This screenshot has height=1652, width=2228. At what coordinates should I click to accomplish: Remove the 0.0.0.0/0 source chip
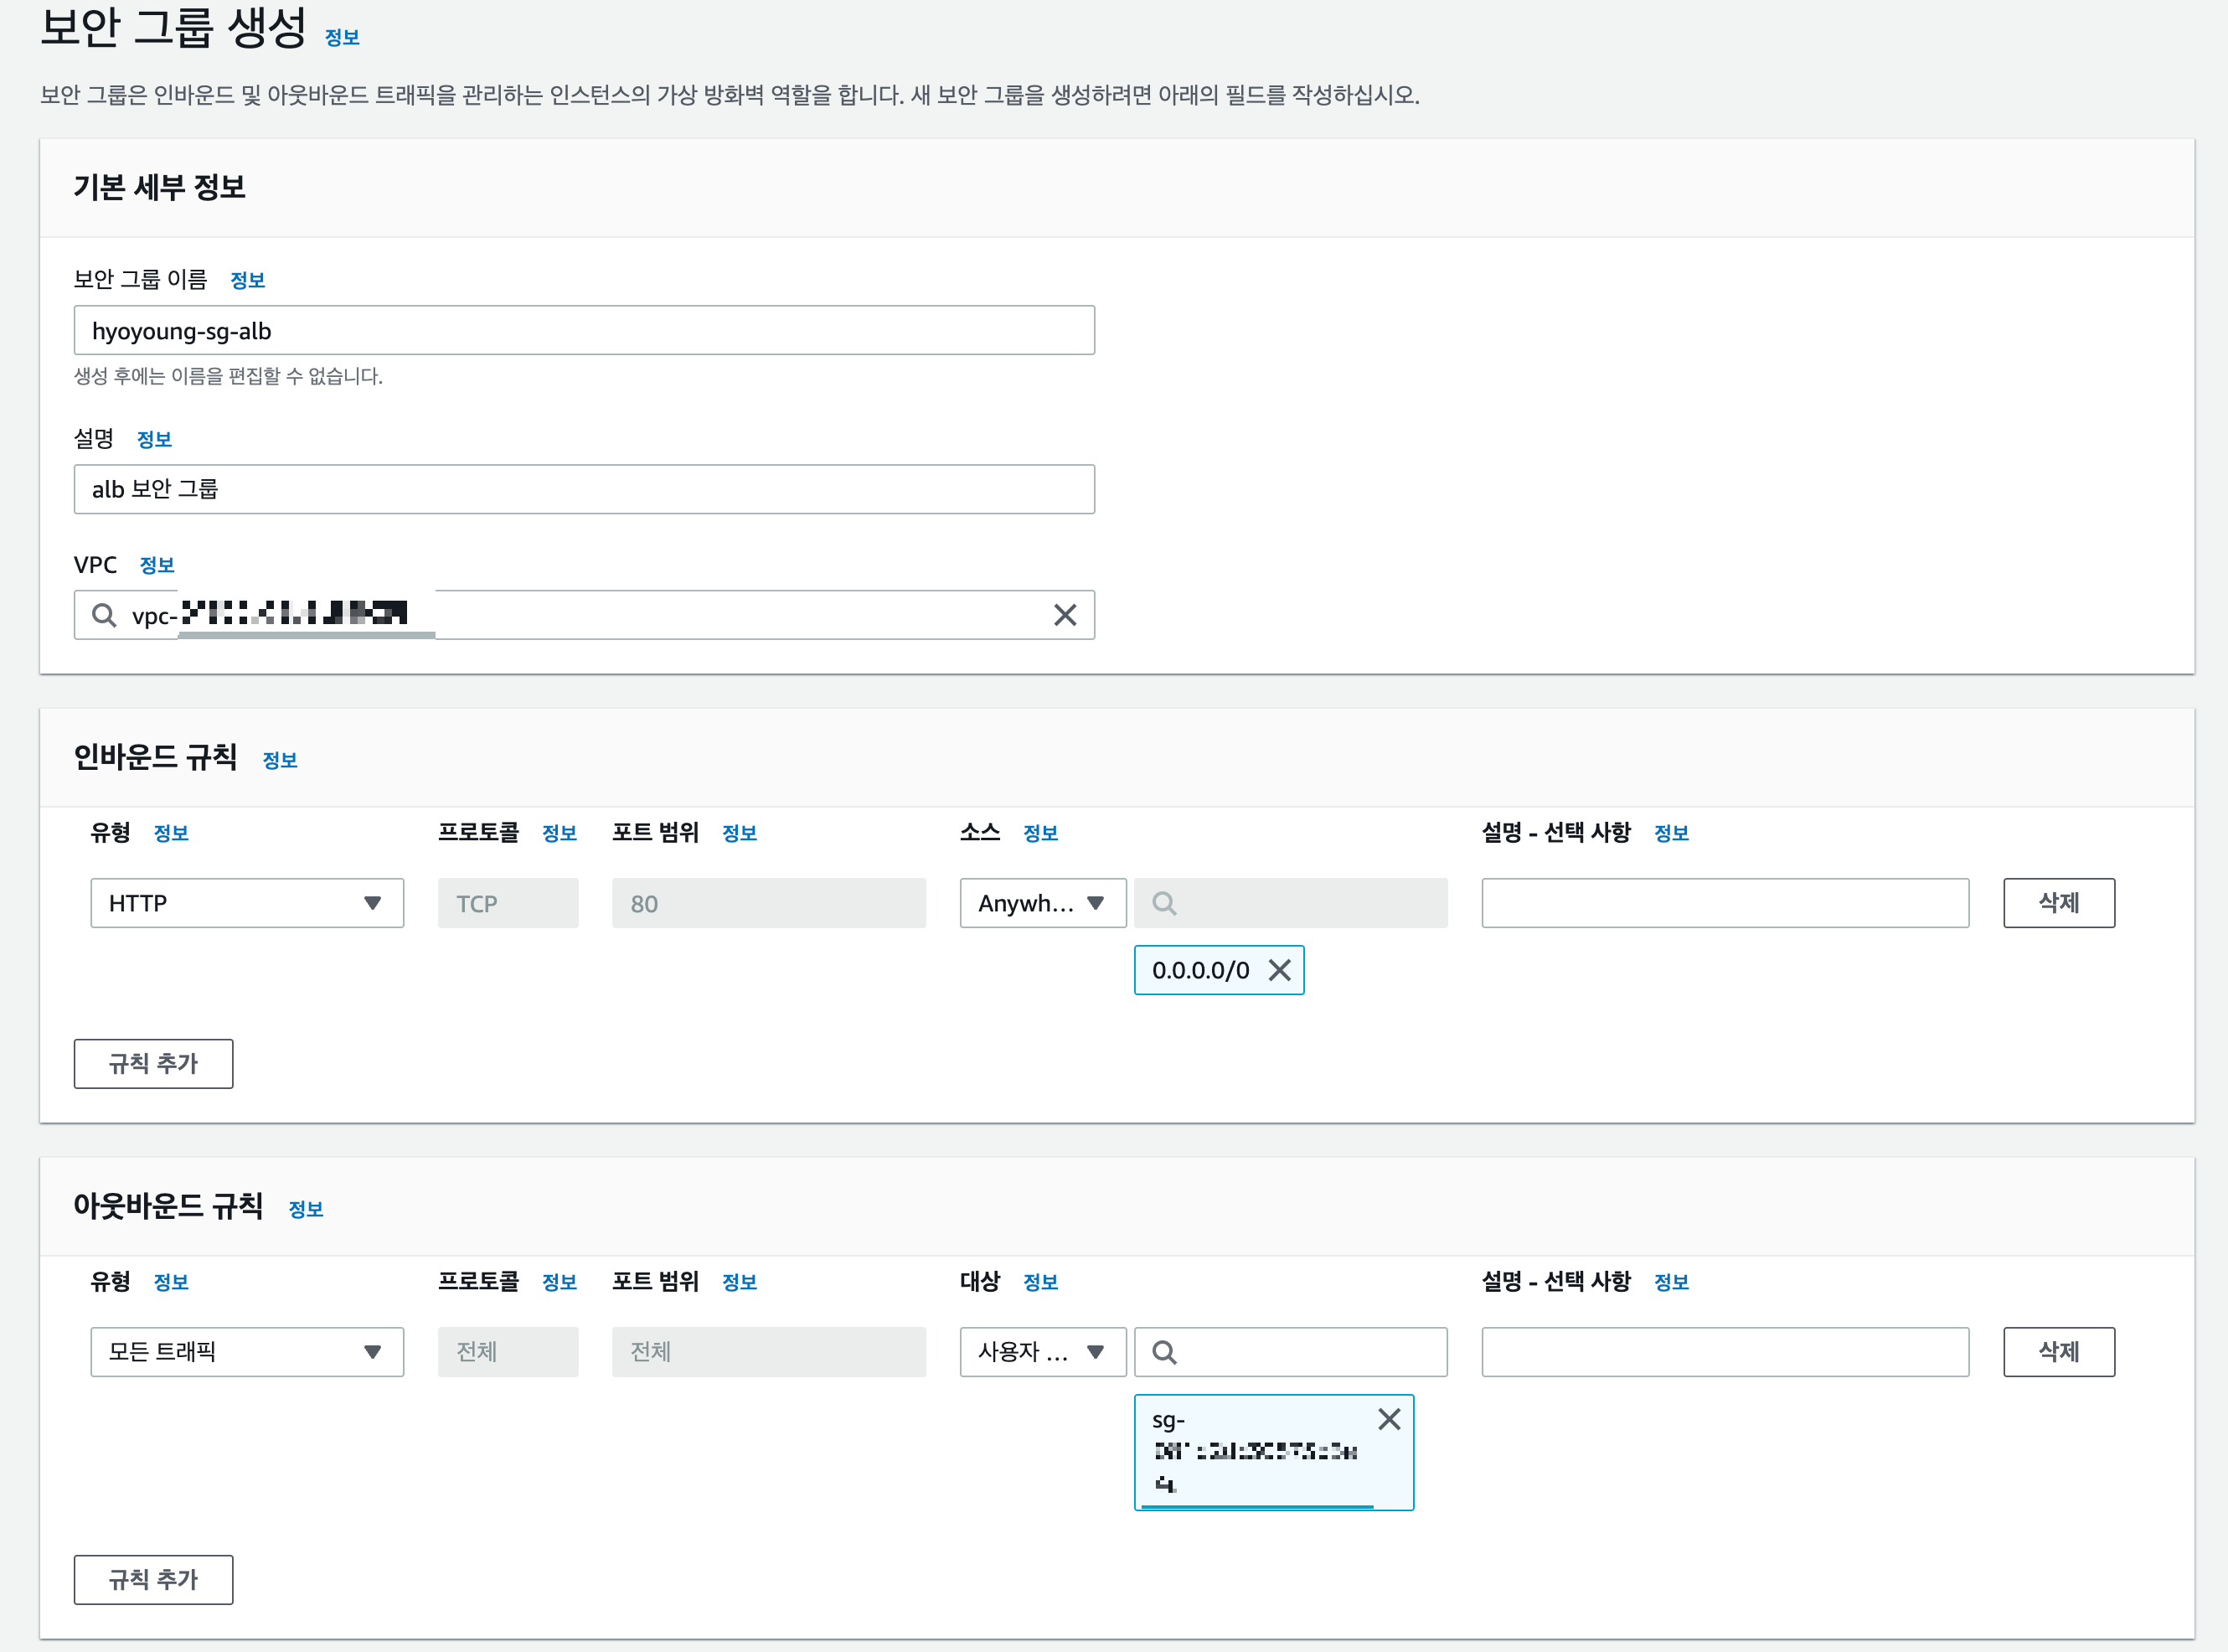pos(1280,970)
